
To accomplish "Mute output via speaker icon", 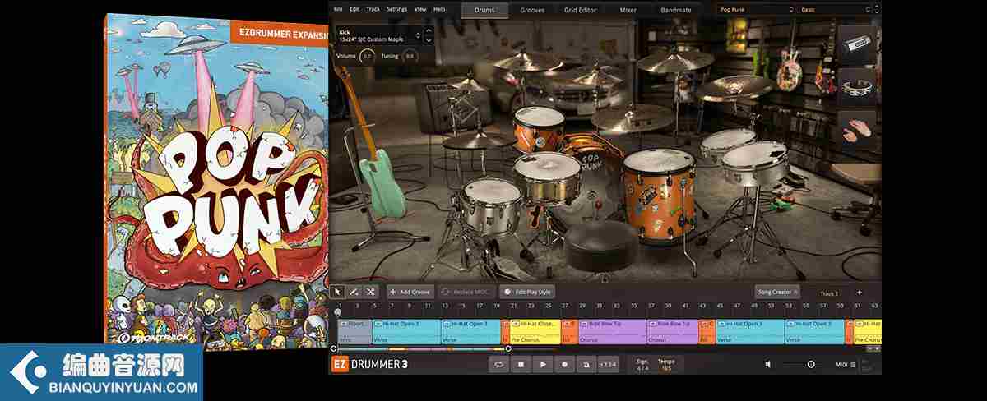I will point(768,364).
